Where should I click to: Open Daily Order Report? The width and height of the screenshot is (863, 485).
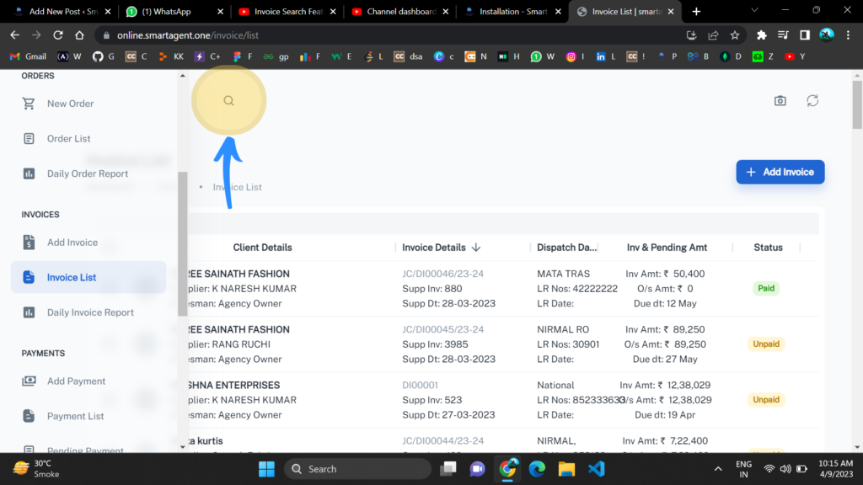tap(88, 173)
